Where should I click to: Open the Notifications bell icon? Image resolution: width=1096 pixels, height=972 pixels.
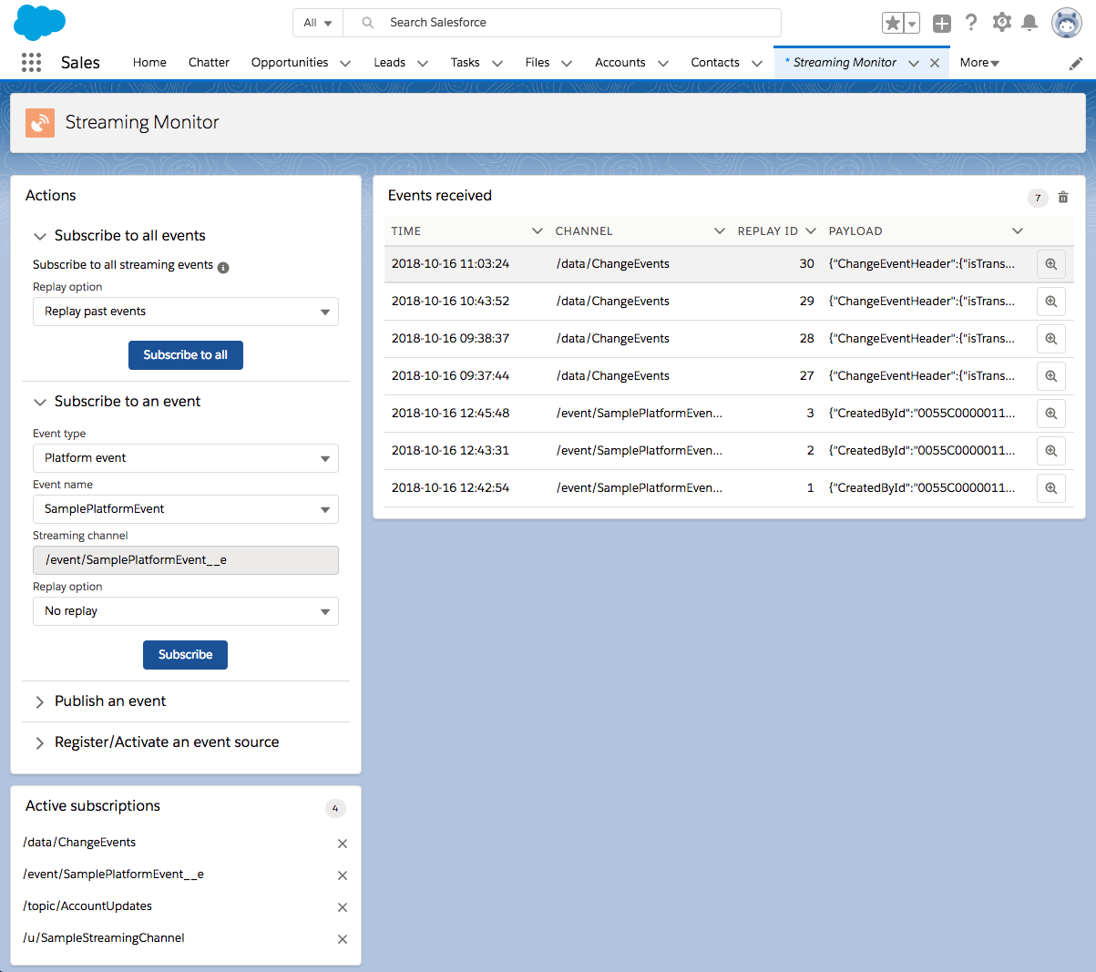[1029, 23]
